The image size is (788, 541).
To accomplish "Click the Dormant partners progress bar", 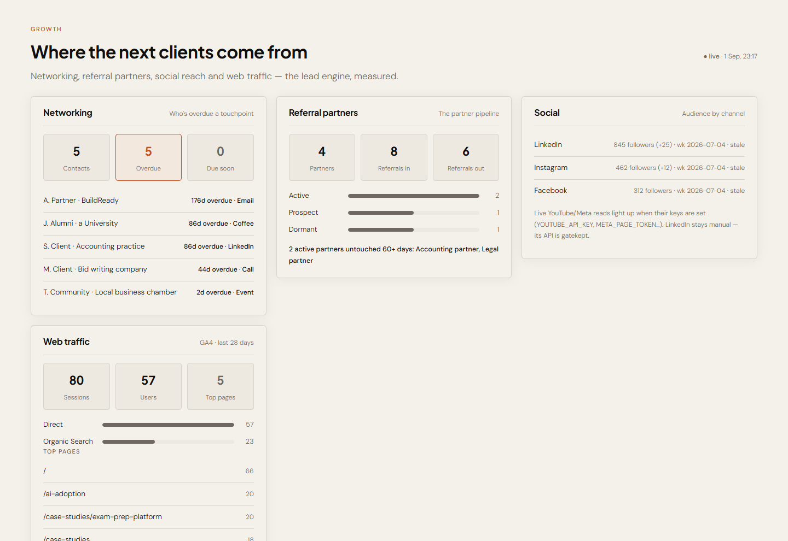I will (414, 230).
